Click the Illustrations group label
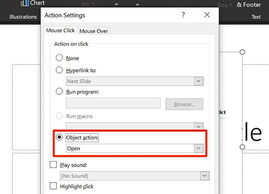Viewport: 269px width, 194px height. pos(23,17)
